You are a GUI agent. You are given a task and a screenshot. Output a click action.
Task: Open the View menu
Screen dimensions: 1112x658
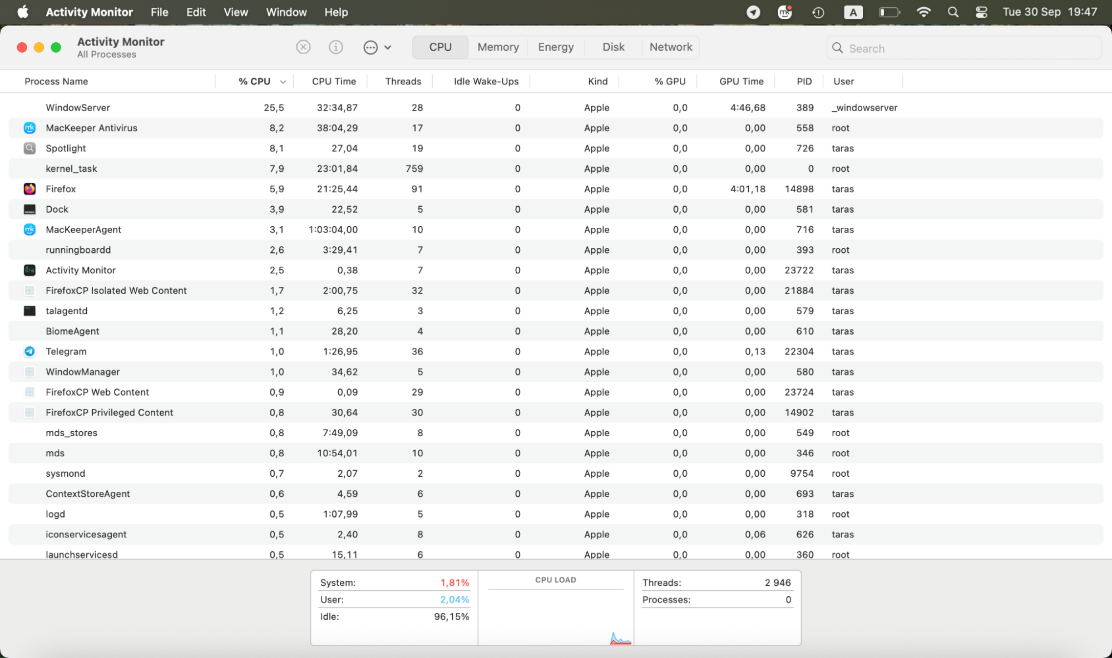click(x=235, y=12)
